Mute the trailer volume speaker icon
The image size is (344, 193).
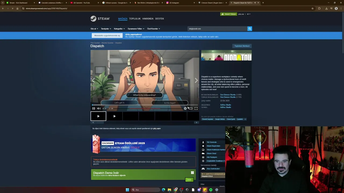pyautogui.click(x=99, y=108)
